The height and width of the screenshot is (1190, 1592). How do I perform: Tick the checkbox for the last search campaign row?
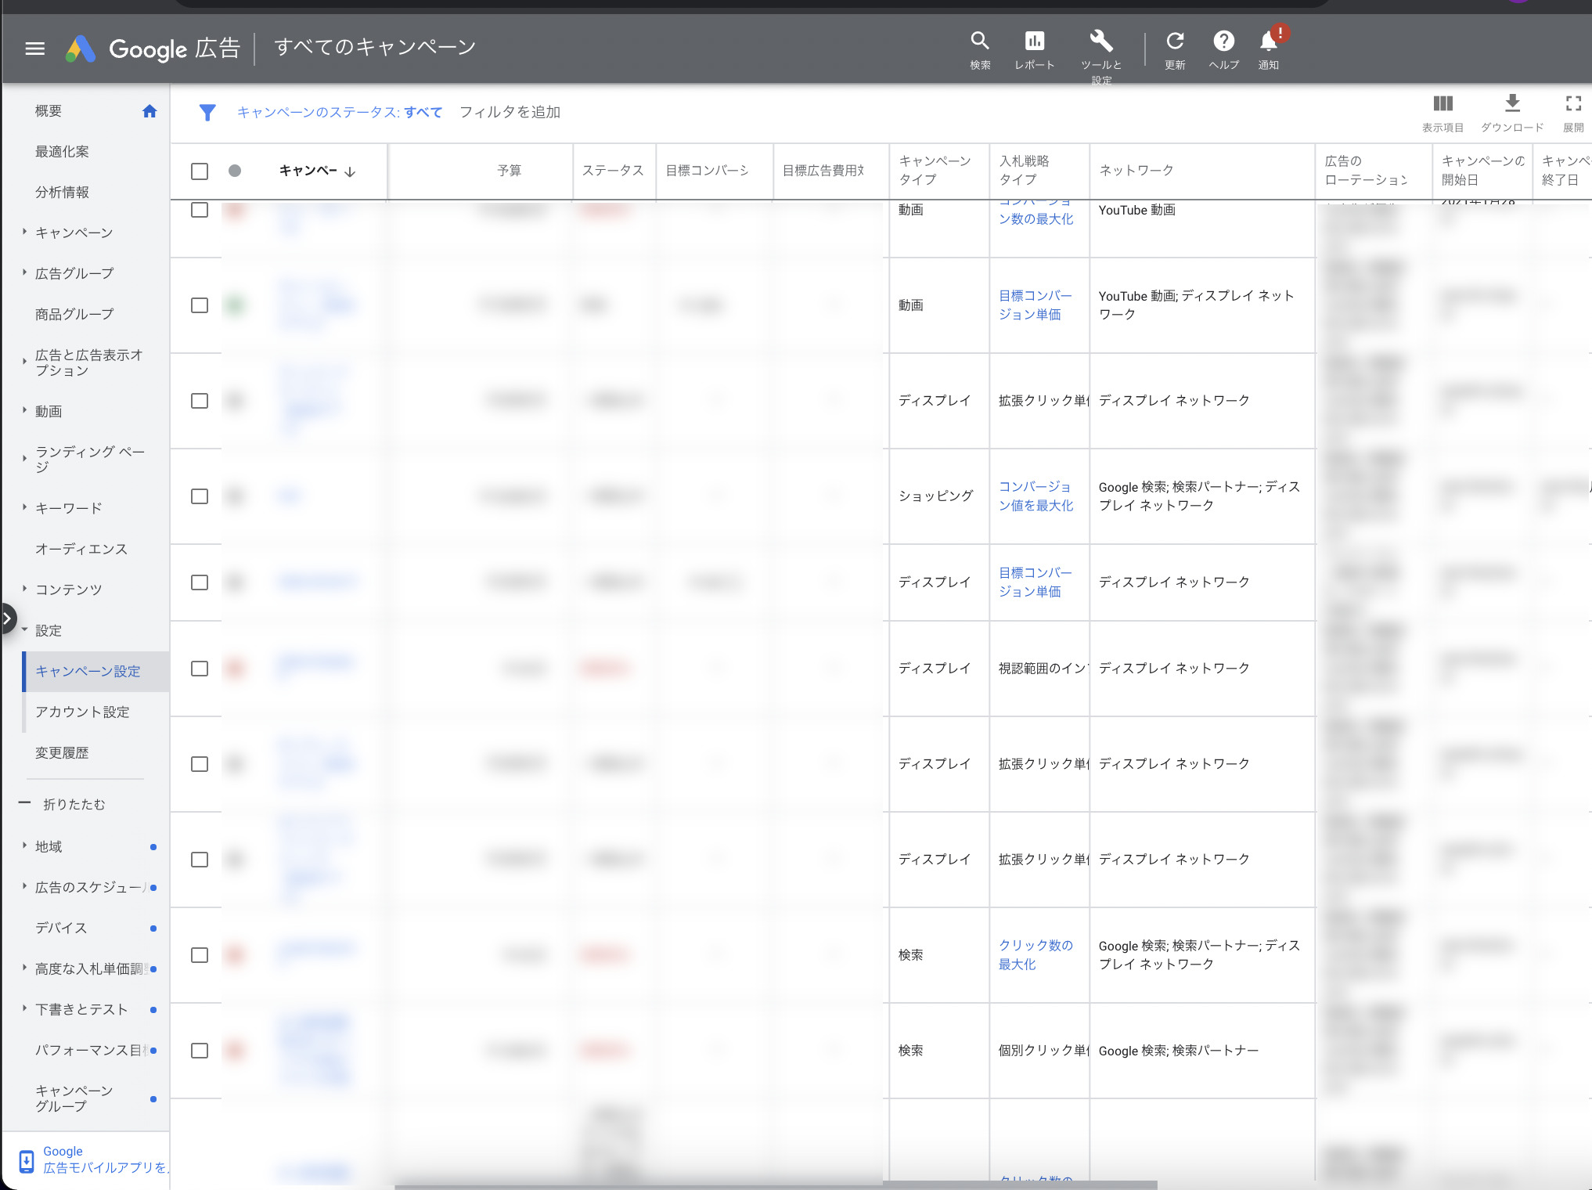[x=200, y=1051]
